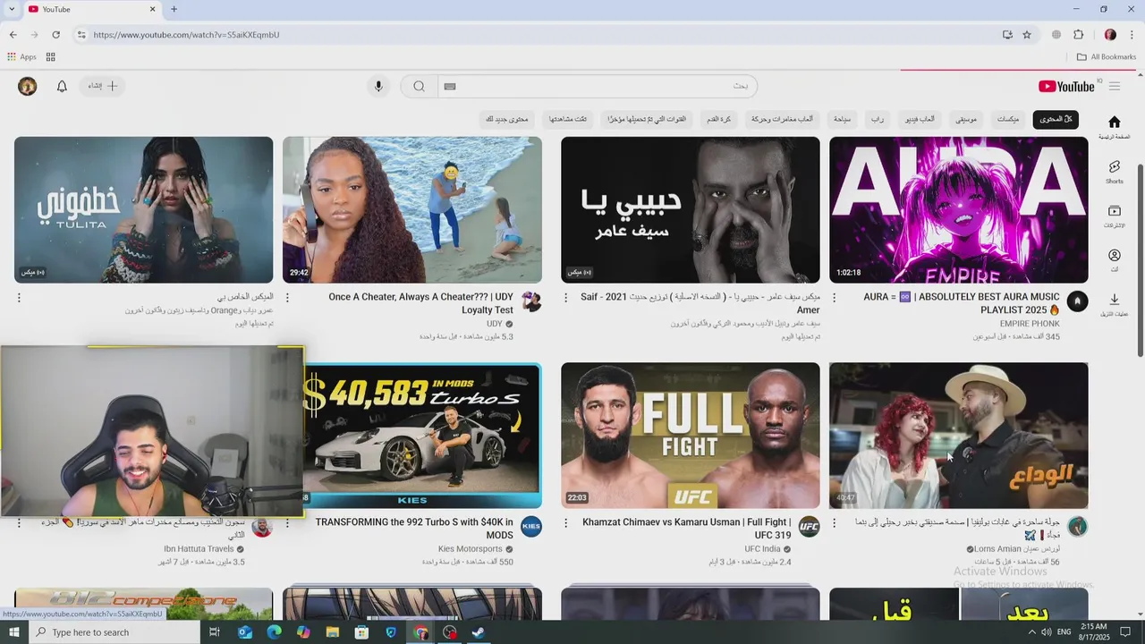Open the Porsche Turbo S mods thumbnail
The image size is (1145, 644).
coord(422,436)
